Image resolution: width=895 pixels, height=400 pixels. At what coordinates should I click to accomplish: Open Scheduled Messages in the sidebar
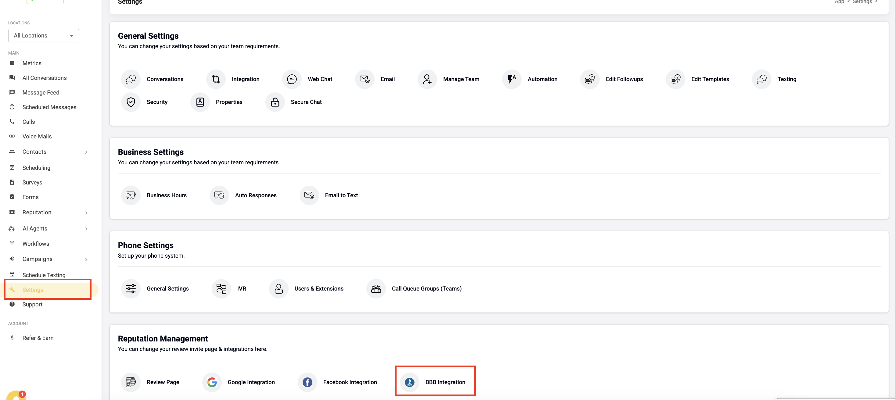click(49, 107)
